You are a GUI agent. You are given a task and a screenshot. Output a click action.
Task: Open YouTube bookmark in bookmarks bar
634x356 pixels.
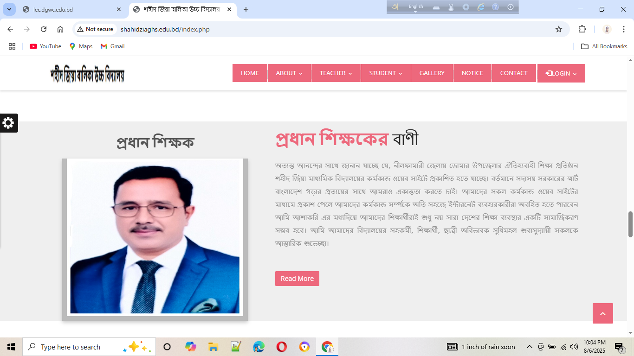(x=45, y=46)
